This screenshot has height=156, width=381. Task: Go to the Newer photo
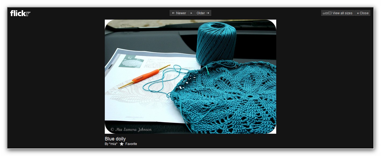click(x=179, y=13)
